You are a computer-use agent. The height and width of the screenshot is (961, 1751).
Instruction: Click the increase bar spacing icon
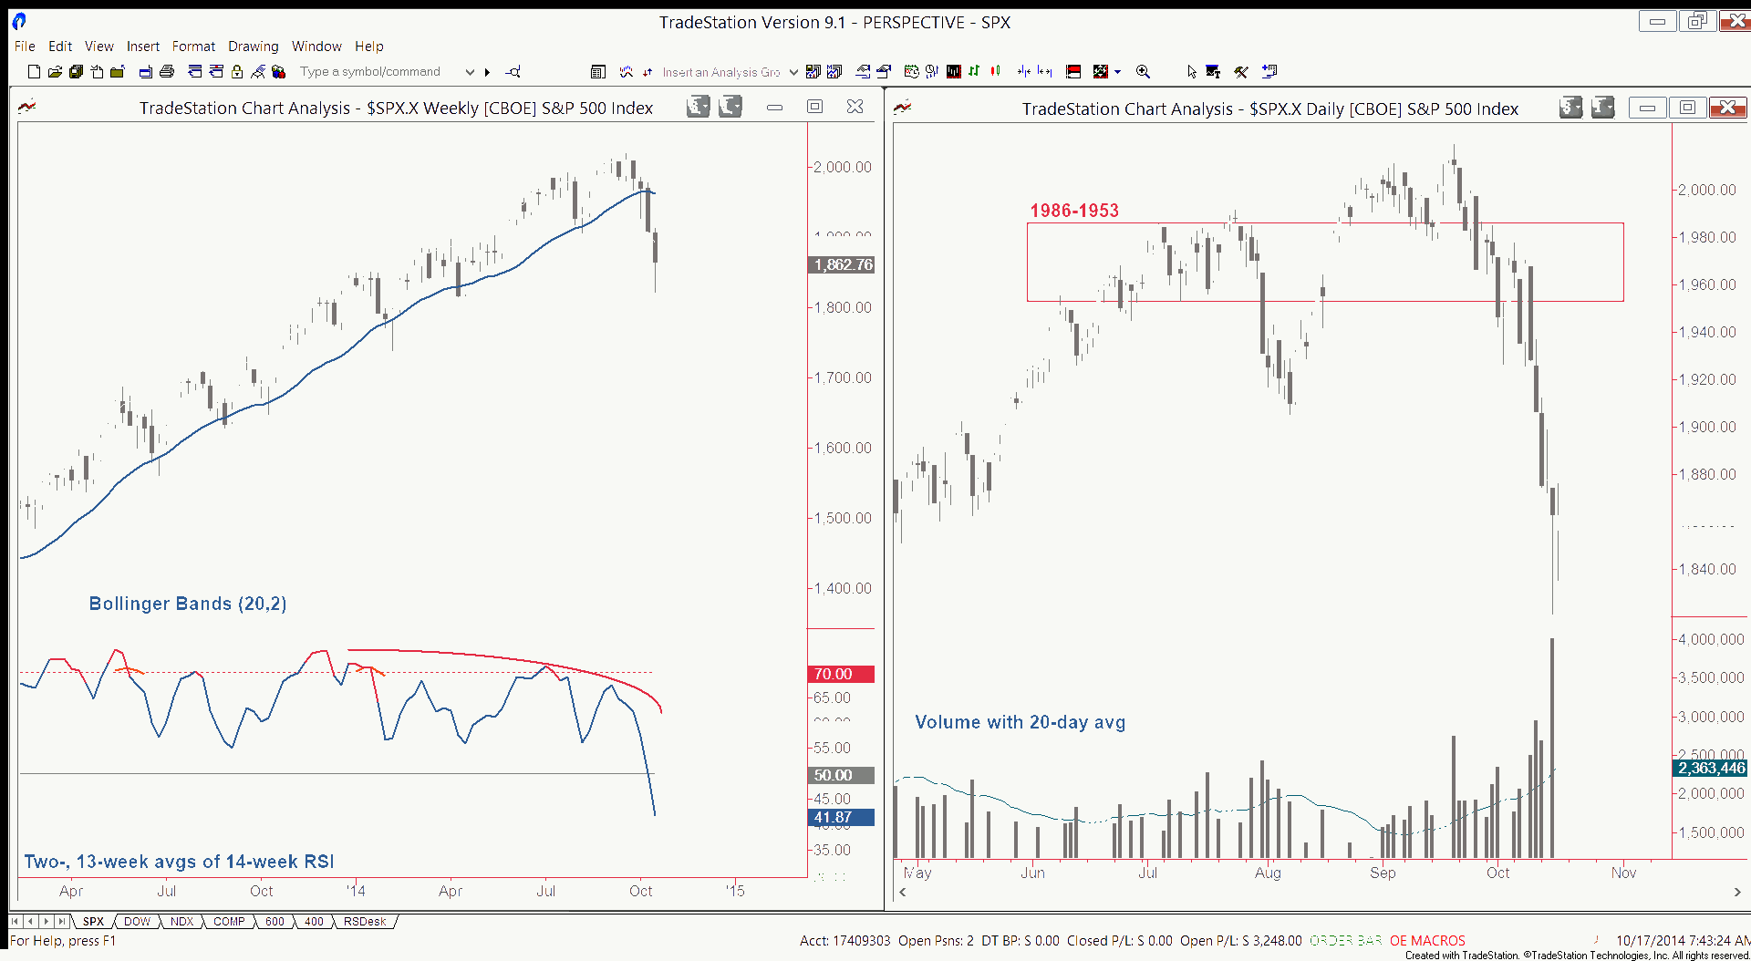pyautogui.click(x=1045, y=71)
